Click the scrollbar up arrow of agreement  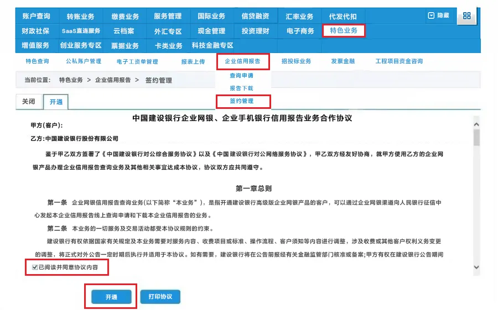click(x=476, y=125)
